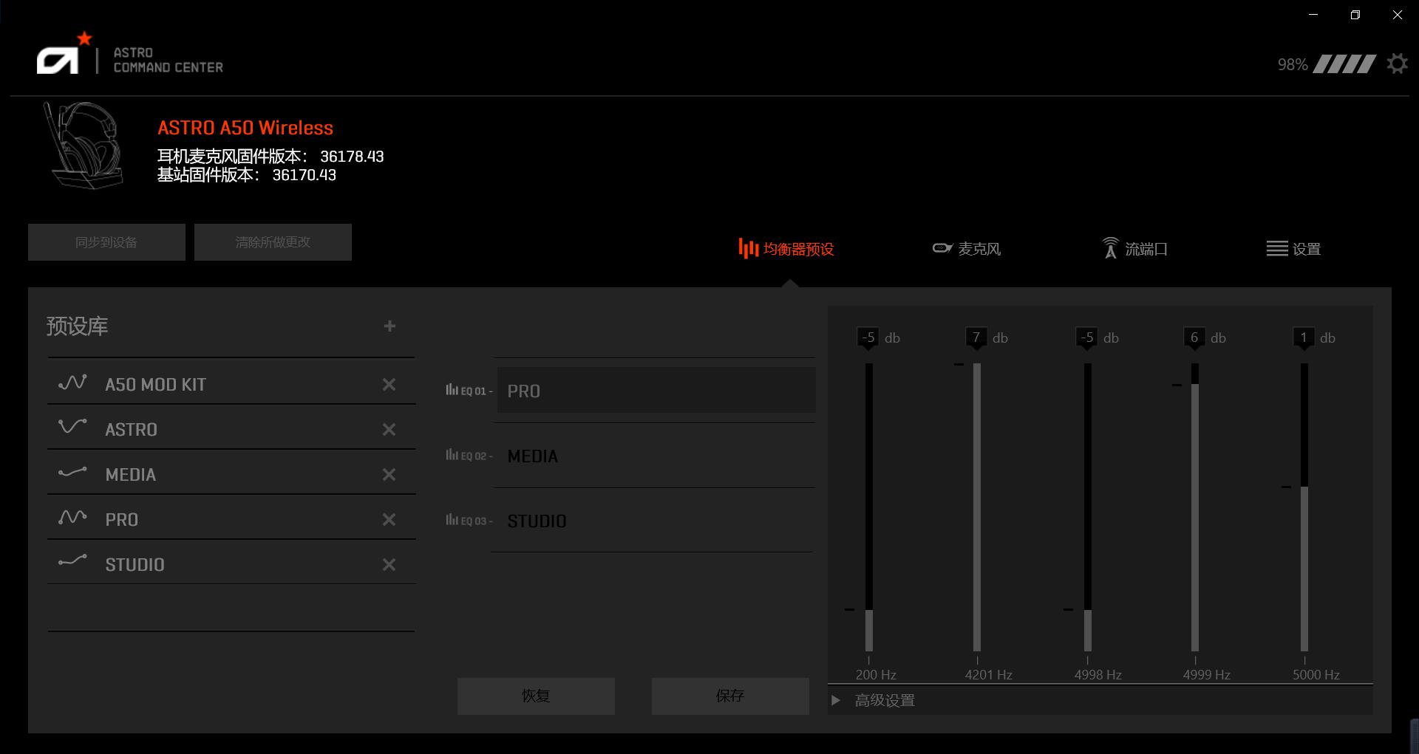Click the 预设库 heading
1419x754 pixels.
[77, 326]
